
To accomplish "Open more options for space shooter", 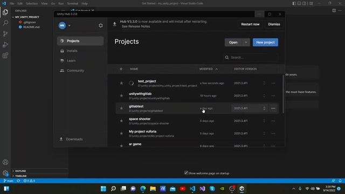I will [x=273, y=121].
